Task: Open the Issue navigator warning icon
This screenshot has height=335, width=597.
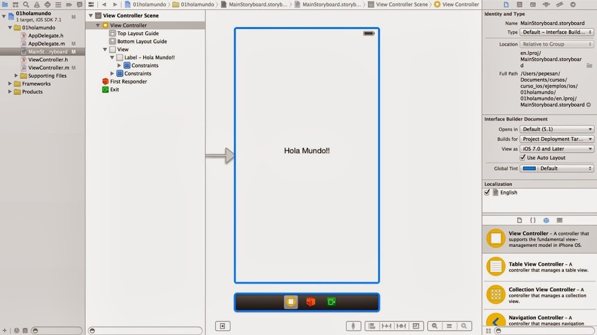Action: click(37, 5)
